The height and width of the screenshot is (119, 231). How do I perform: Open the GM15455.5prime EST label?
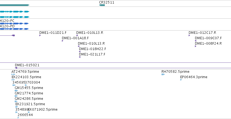click(x=29, y=88)
